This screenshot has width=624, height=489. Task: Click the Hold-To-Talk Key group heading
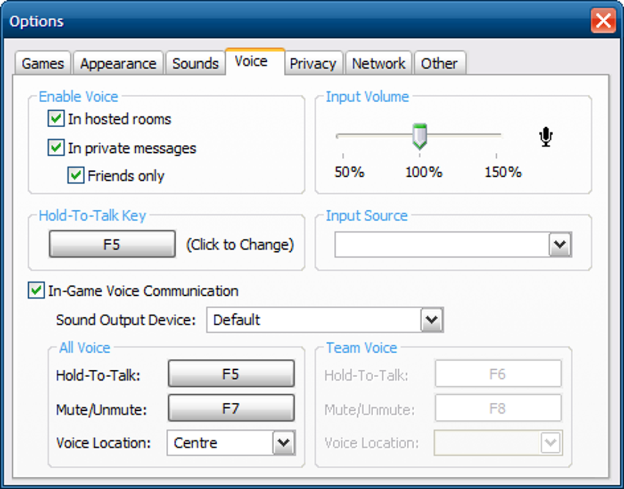pyautogui.click(x=92, y=216)
